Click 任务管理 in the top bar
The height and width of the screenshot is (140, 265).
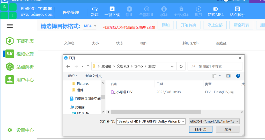pyautogui.click(x=71, y=12)
